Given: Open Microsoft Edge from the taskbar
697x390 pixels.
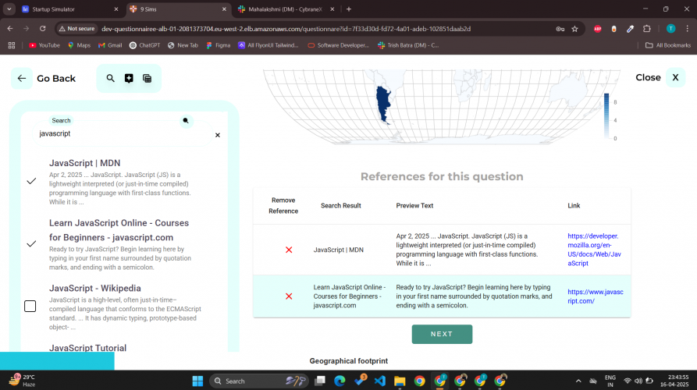Looking at the screenshot, I should [x=340, y=381].
